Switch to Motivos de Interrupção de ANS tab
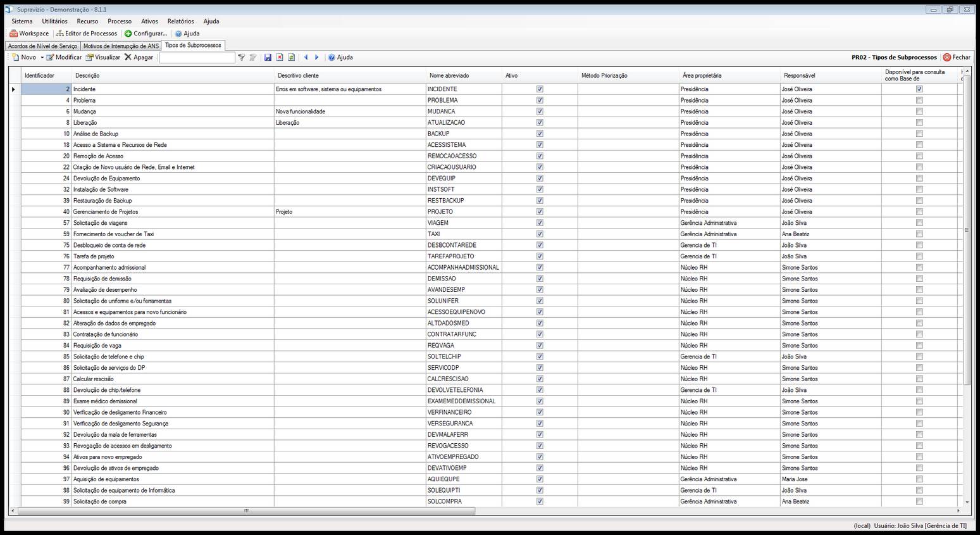Viewport: 980px width, 535px height. tap(121, 46)
